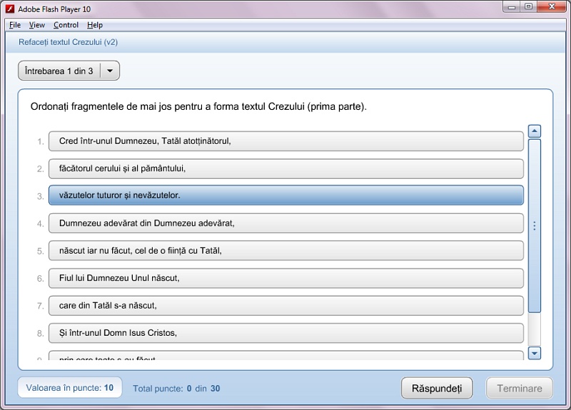Select 'Dumnezeu adevărat din Dumnezeu adevărat' fragment
The width and height of the screenshot is (571, 410).
285,223
